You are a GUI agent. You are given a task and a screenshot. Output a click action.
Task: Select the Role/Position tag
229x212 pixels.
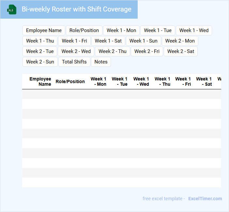coord(84,30)
